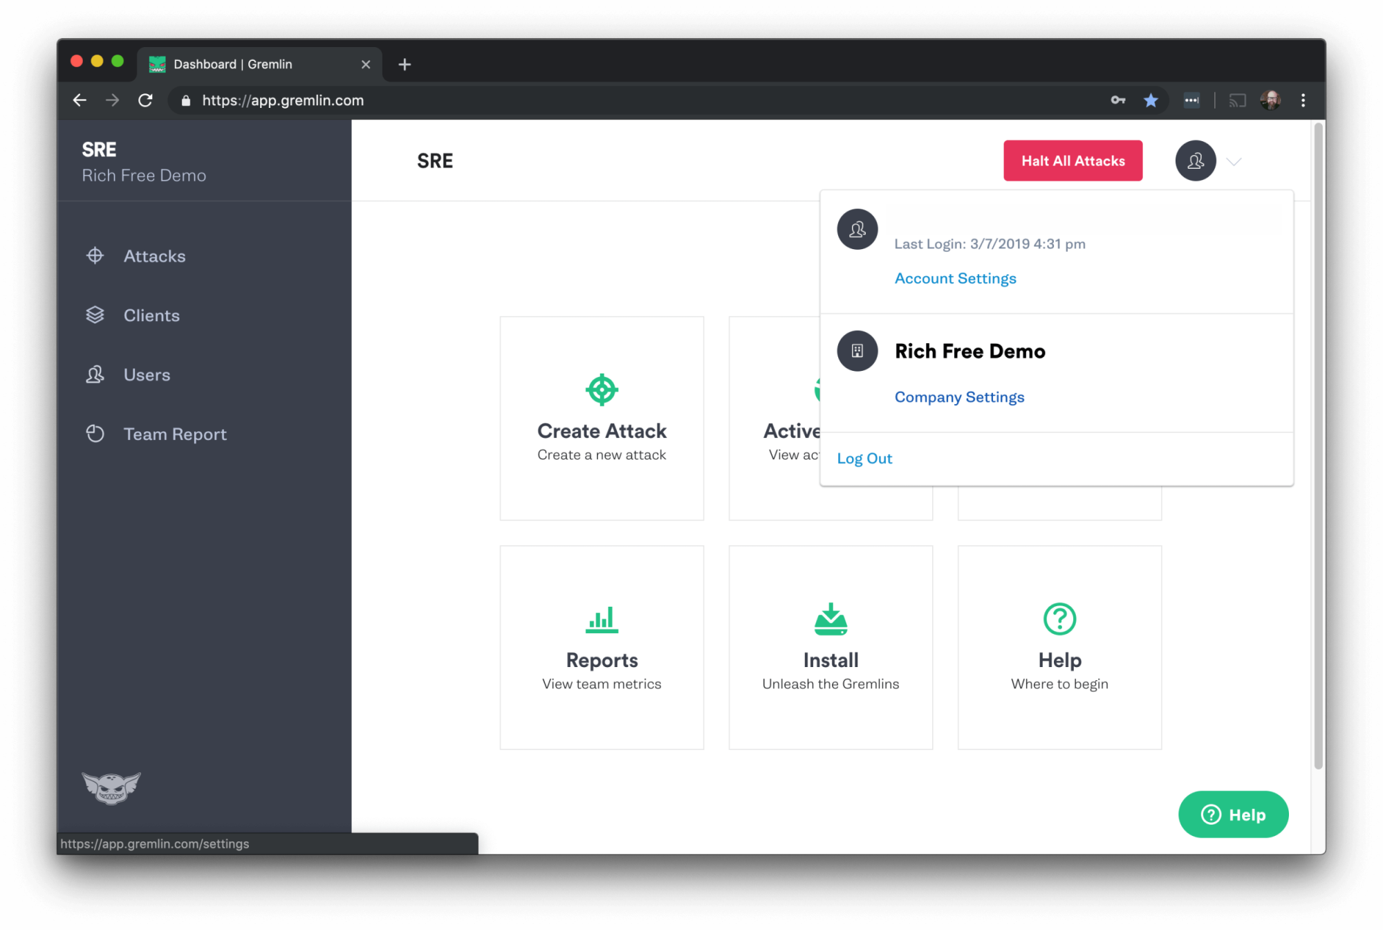Click the Help question mark icon

(x=1059, y=619)
